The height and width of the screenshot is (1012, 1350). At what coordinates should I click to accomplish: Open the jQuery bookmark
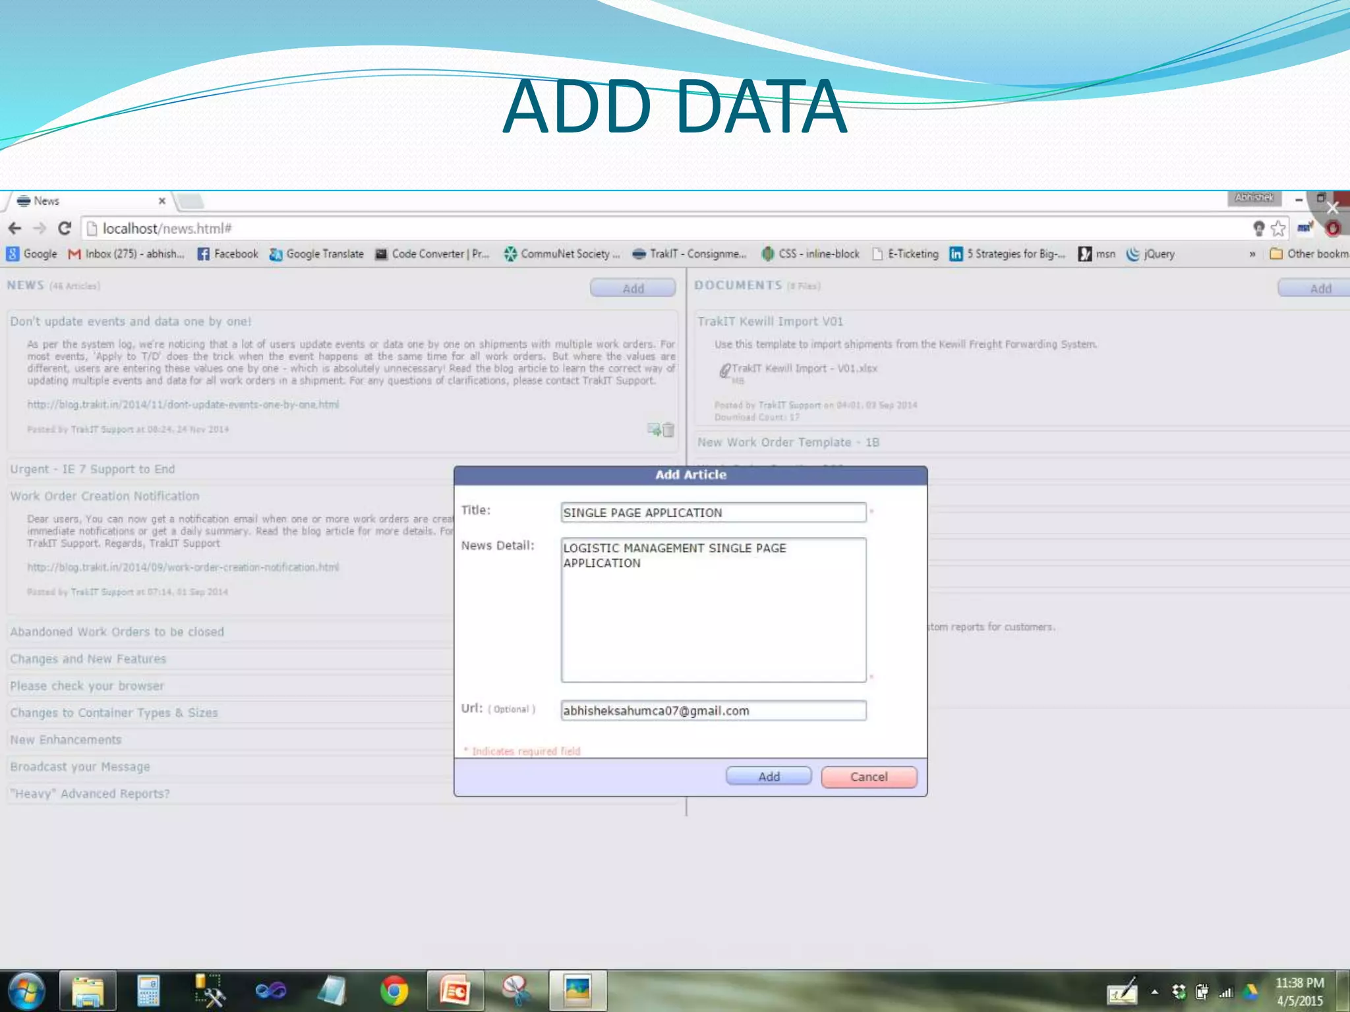[x=1151, y=254]
